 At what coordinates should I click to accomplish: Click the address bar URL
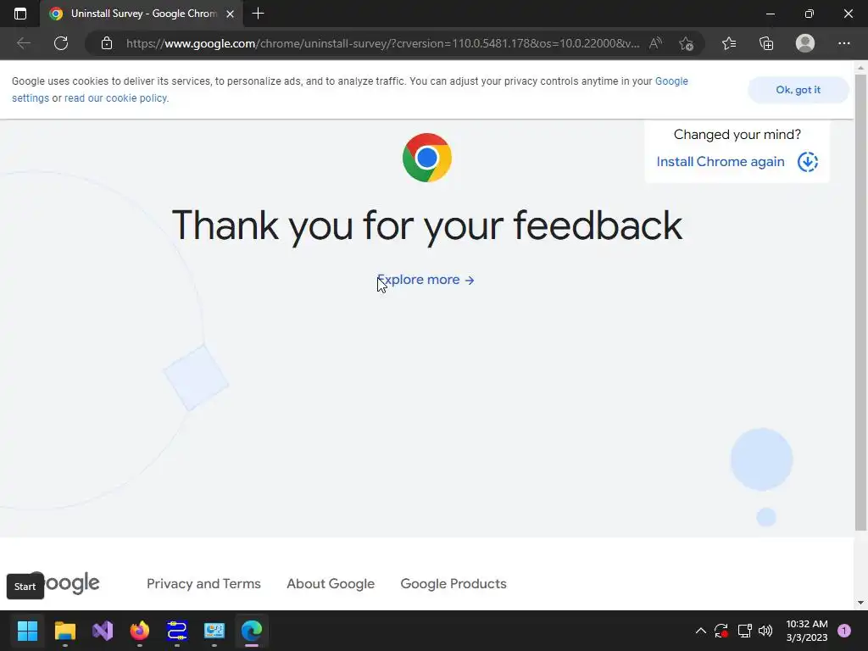382,43
